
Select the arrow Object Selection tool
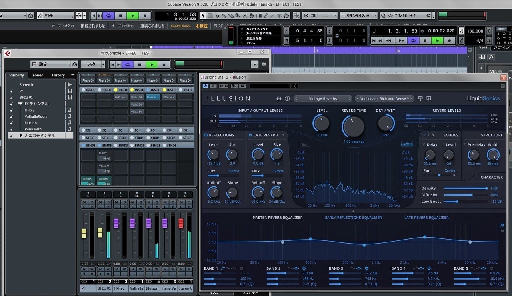pyautogui.click(x=202, y=16)
